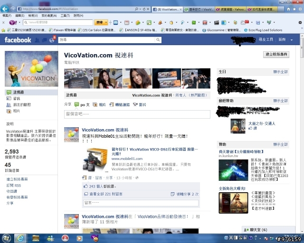The height and width of the screenshot is (243, 304).
Task: Click the browser back arrow button
Action: point(5,9)
